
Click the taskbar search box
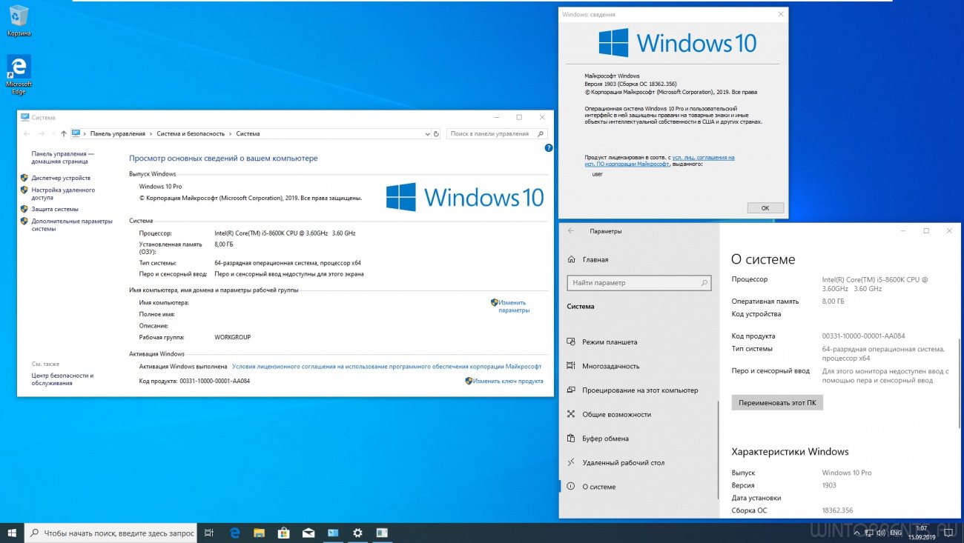coord(111,533)
